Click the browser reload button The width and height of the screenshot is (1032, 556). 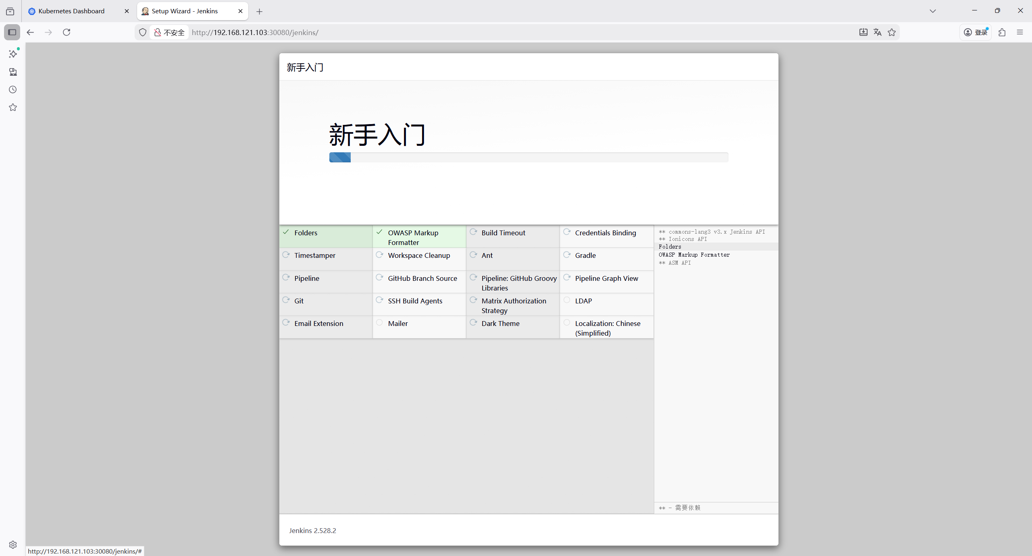click(x=67, y=32)
